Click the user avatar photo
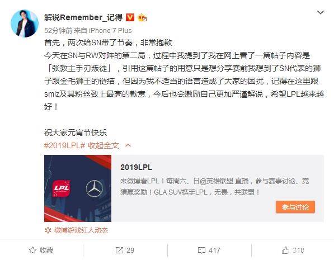The width and height of the screenshot is (334, 260). [25, 23]
